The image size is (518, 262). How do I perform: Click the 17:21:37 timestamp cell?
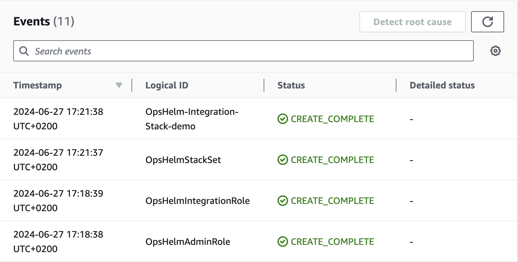pyautogui.click(x=58, y=160)
